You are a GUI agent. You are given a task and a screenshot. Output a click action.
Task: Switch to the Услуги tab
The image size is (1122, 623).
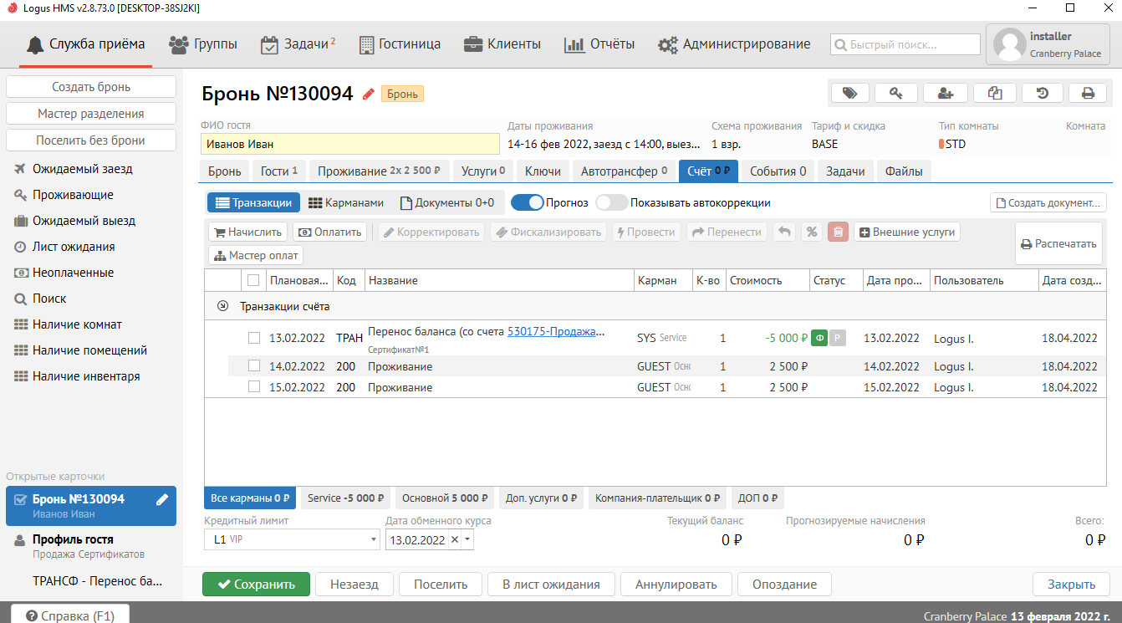[483, 171]
